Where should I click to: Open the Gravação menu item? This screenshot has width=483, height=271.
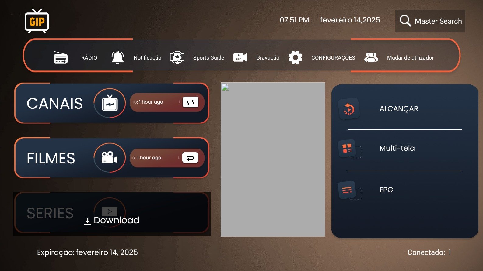pos(268,58)
